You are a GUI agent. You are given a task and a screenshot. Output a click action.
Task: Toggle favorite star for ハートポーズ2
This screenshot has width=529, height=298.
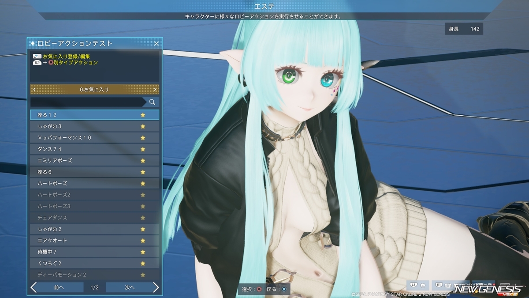(x=142, y=195)
